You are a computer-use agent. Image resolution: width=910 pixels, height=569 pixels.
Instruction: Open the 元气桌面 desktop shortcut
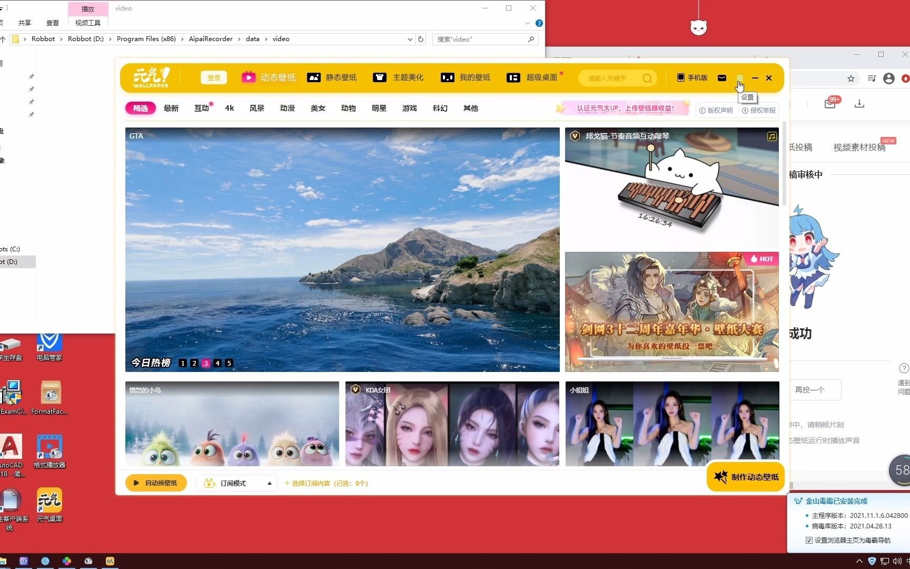pos(50,505)
